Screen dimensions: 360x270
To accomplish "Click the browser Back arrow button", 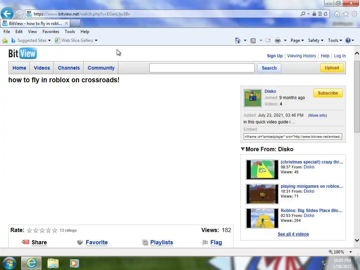I will pyautogui.click(x=7, y=14).
